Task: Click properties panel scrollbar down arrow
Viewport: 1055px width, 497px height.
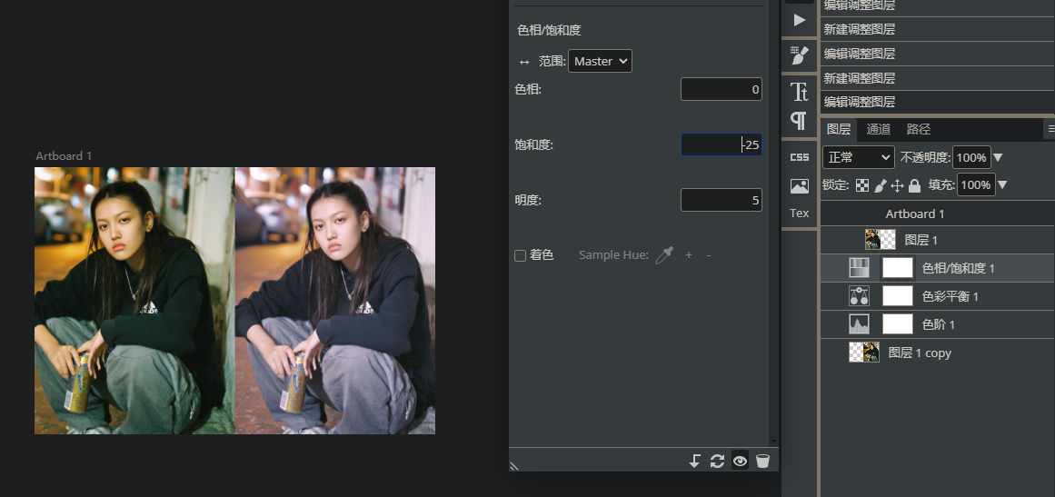Action: (x=773, y=442)
